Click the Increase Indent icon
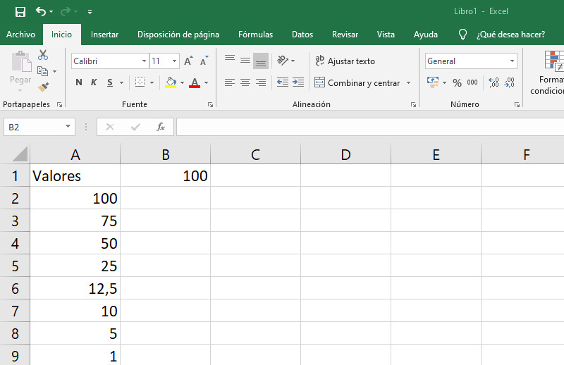 pos(298,82)
